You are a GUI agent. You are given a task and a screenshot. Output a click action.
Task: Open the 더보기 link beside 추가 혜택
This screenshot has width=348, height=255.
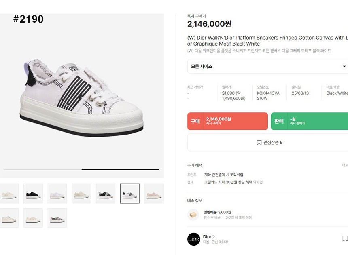point(345,165)
